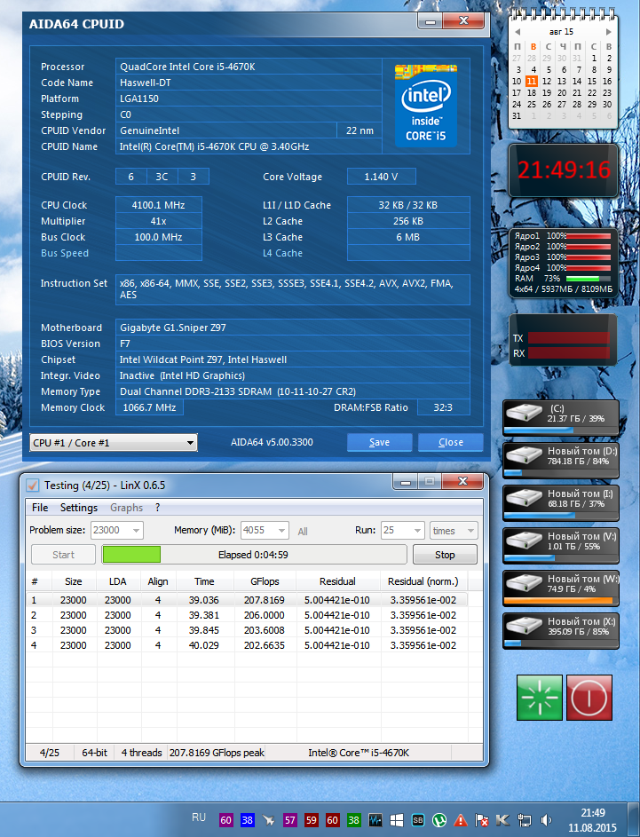The image size is (640, 837).
Task: Click the blue 38 temperature tray icon
Action: (x=247, y=820)
